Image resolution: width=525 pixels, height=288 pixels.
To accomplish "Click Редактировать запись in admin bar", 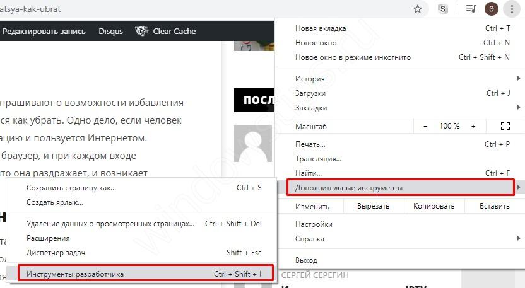I will [x=44, y=31].
